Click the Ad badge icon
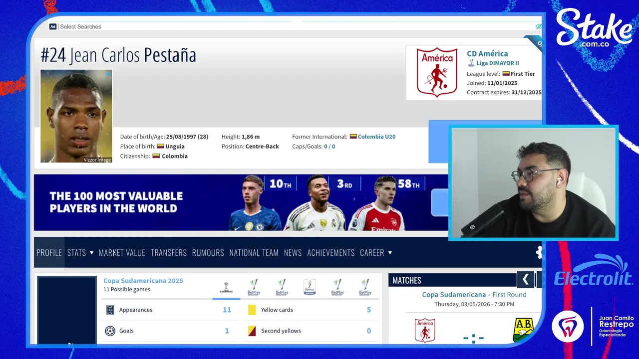Image resolution: width=639 pixels, height=359 pixels. [53, 26]
